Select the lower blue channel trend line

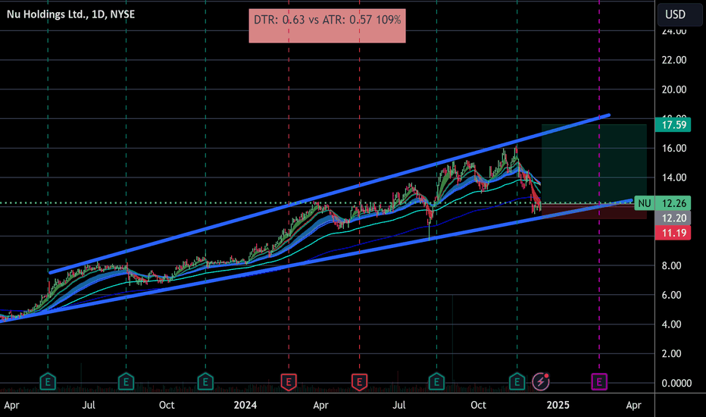tap(315, 260)
